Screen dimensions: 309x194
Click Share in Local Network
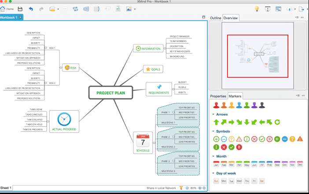[161, 188]
